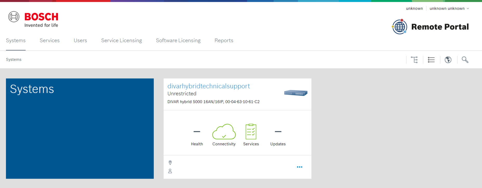Open the globe map view
The height and width of the screenshot is (188, 482).
[x=448, y=60]
